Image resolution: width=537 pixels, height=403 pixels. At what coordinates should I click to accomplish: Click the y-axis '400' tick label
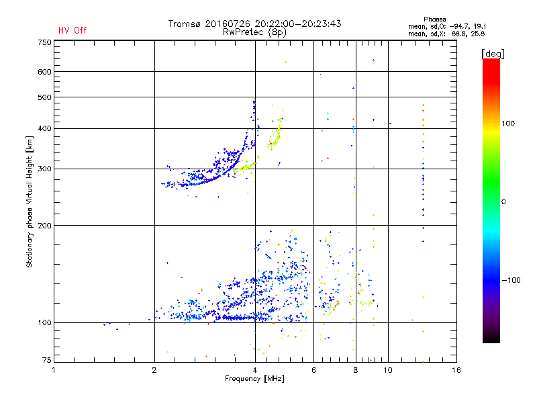[44, 129]
